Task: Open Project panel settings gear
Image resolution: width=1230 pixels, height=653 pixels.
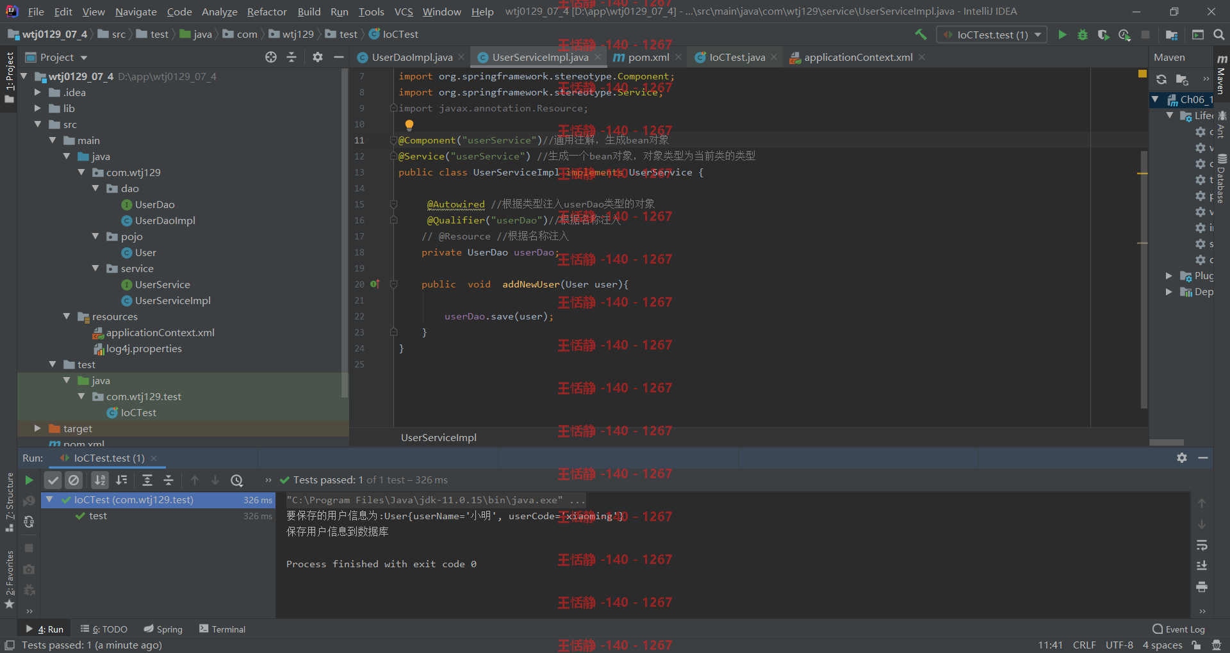Action: pos(318,57)
